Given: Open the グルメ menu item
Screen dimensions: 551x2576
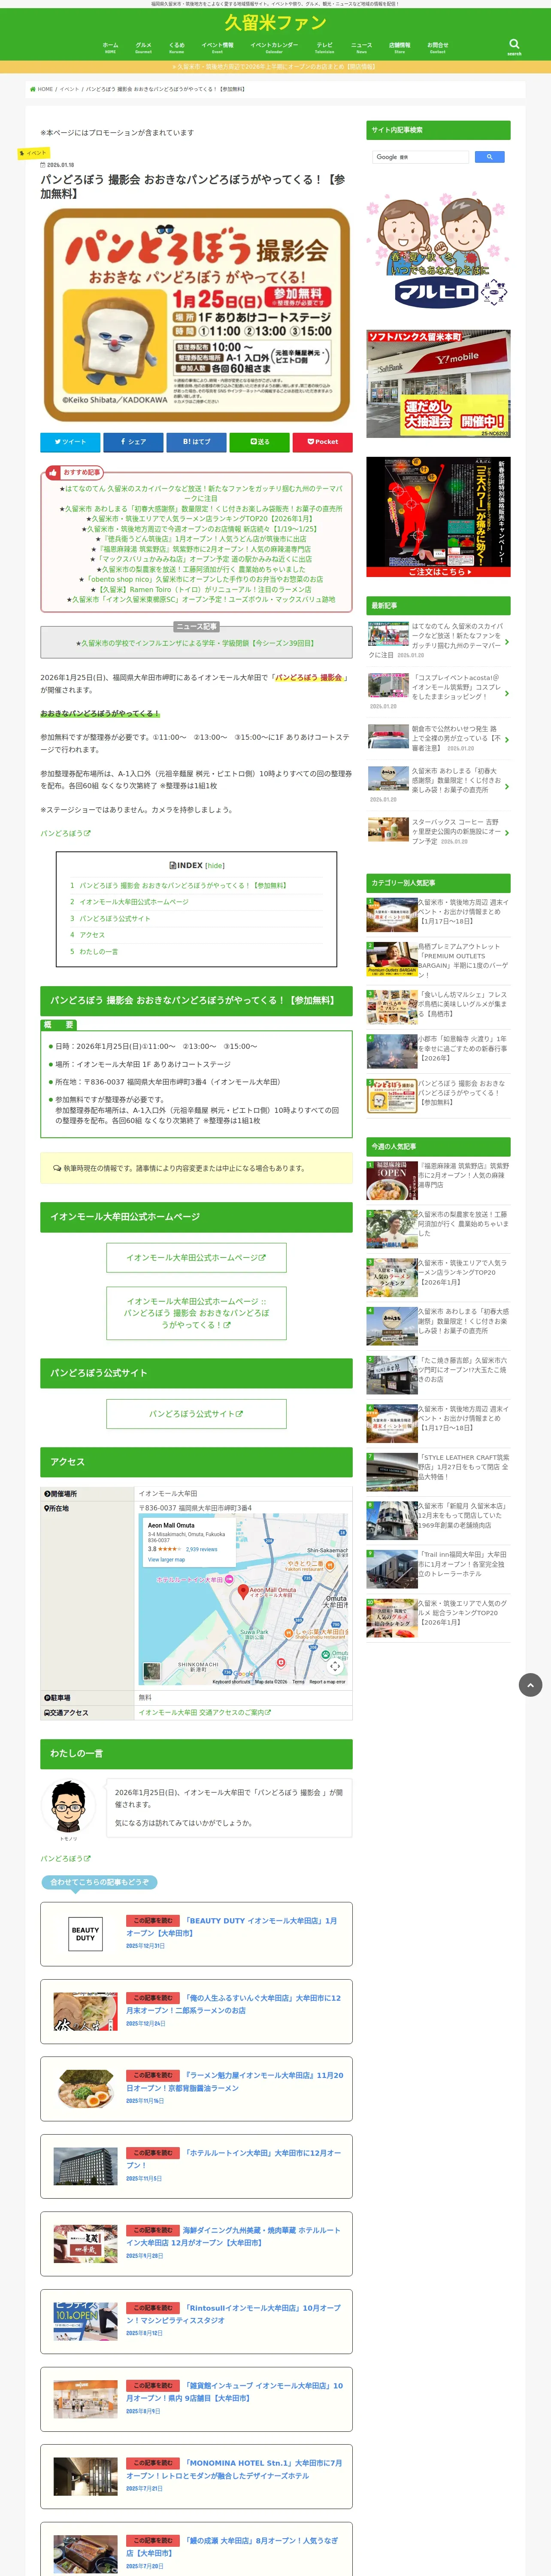Looking at the screenshot, I should (x=143, y=47).
